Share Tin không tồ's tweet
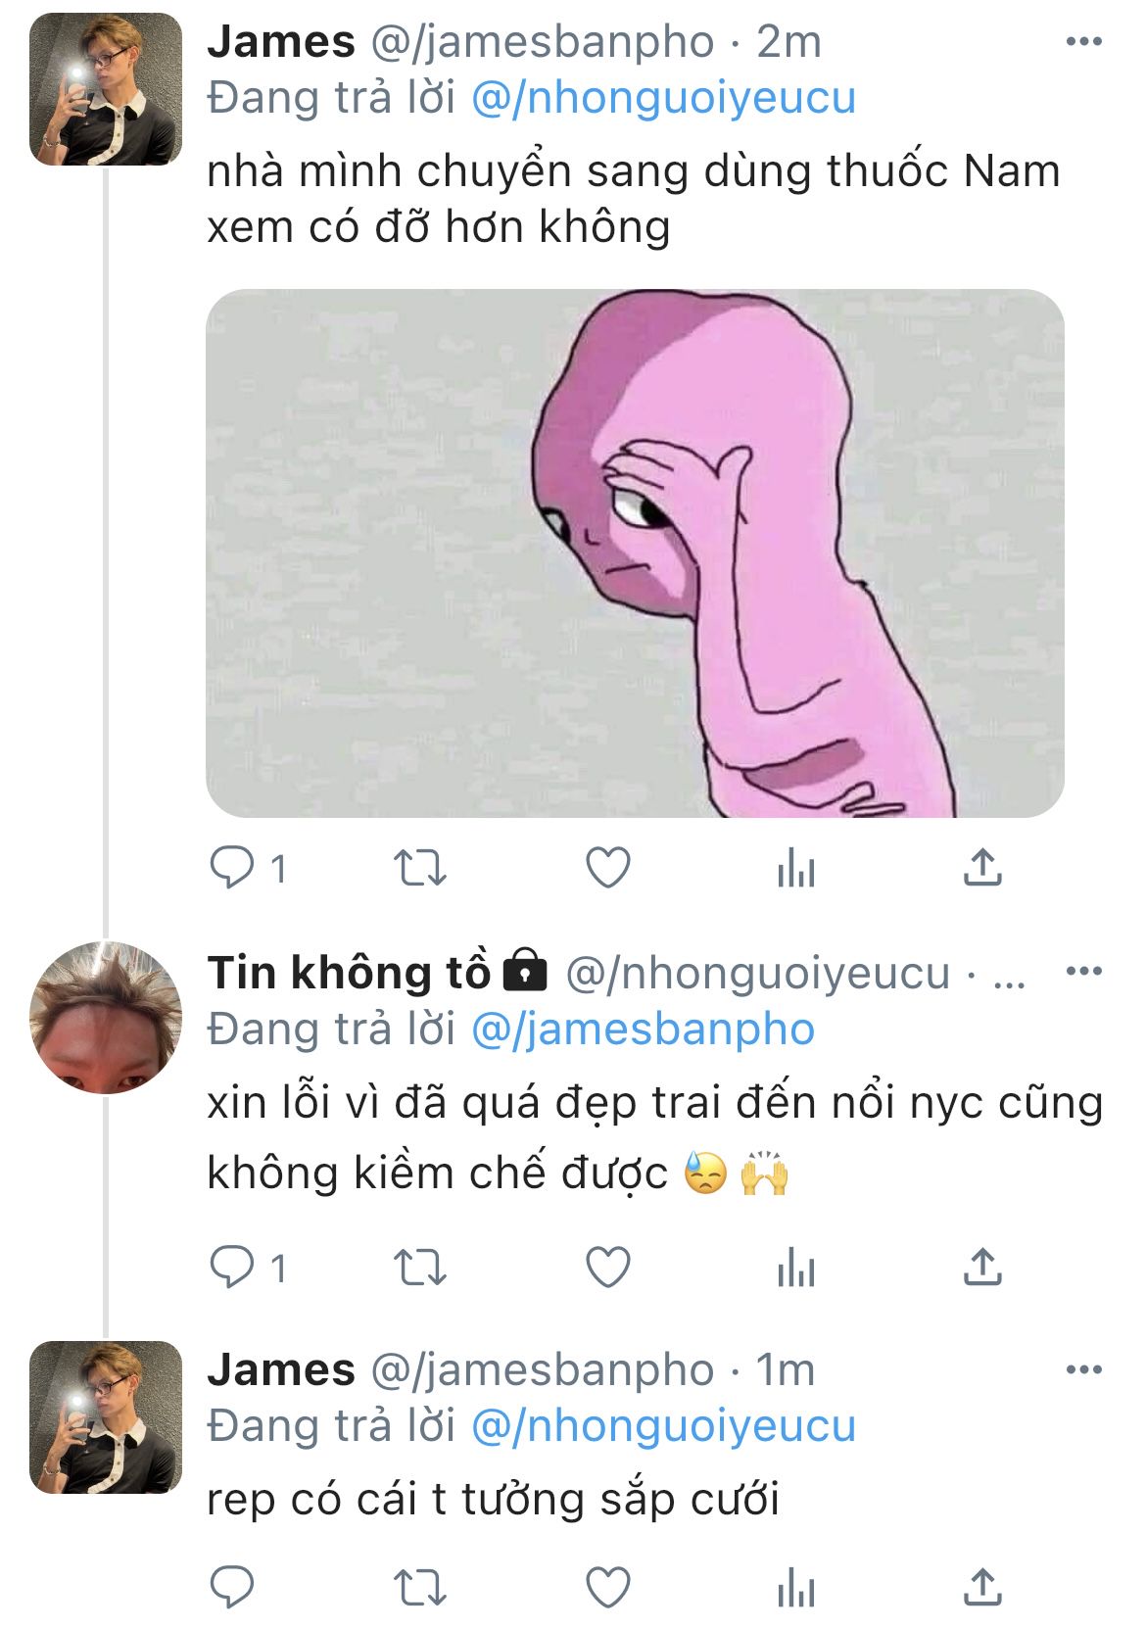Screen dimensions: 1146x1629 982,1268
